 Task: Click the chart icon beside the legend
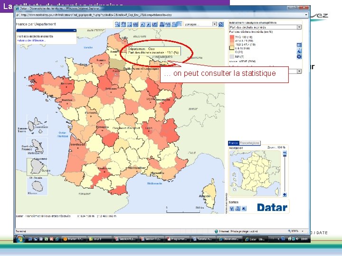click(x=299, y=51)
